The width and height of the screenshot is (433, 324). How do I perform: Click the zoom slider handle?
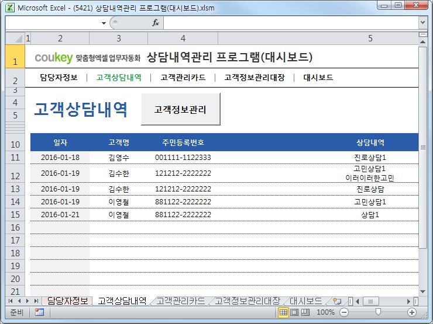[378, 312]
